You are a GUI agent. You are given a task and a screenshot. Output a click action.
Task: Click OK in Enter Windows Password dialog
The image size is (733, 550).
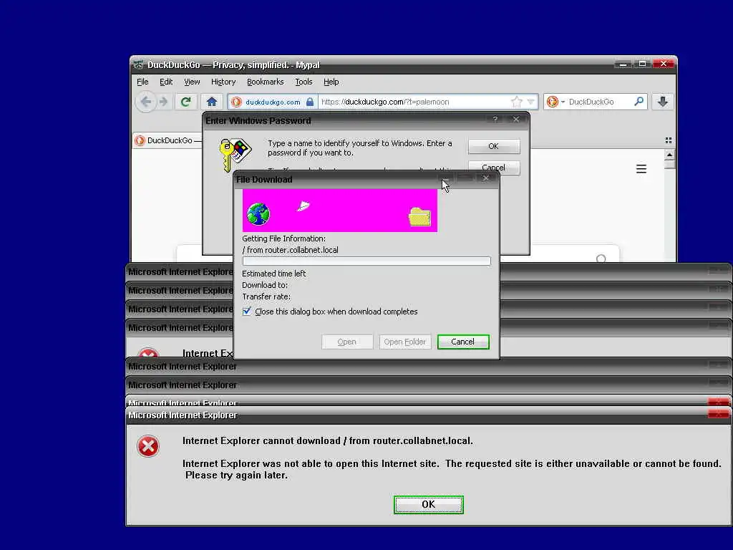494,146
